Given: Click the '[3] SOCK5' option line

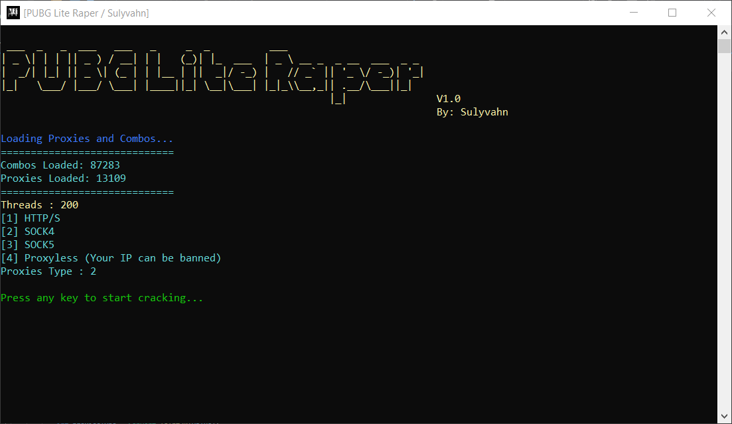Looking at the screenshot, I should 28,245.
